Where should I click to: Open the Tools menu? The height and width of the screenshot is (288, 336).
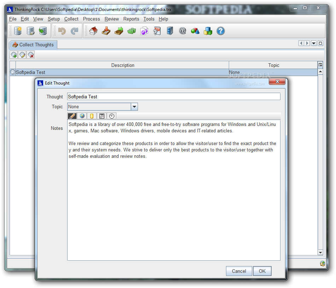[149, 19]
